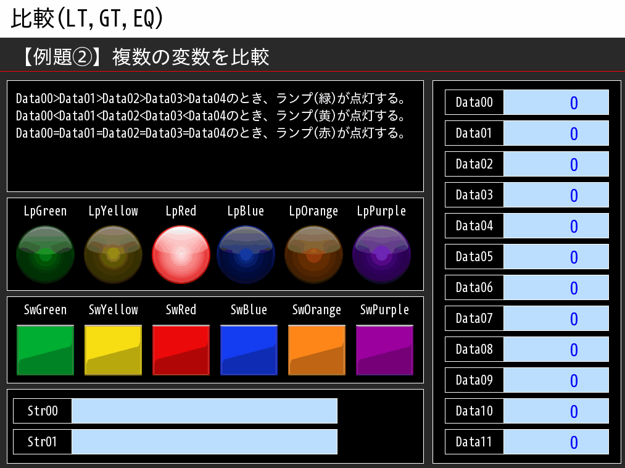Click the Str00 label
The image size is (625, 468).
(43, 411)
